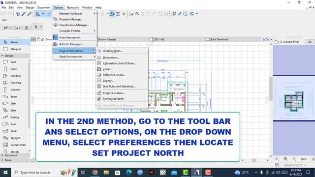The height and width of the screenshot is (177, 315).
Task: Click the Pick Up Parameters eyedropper icon
Action: (24, 14)
